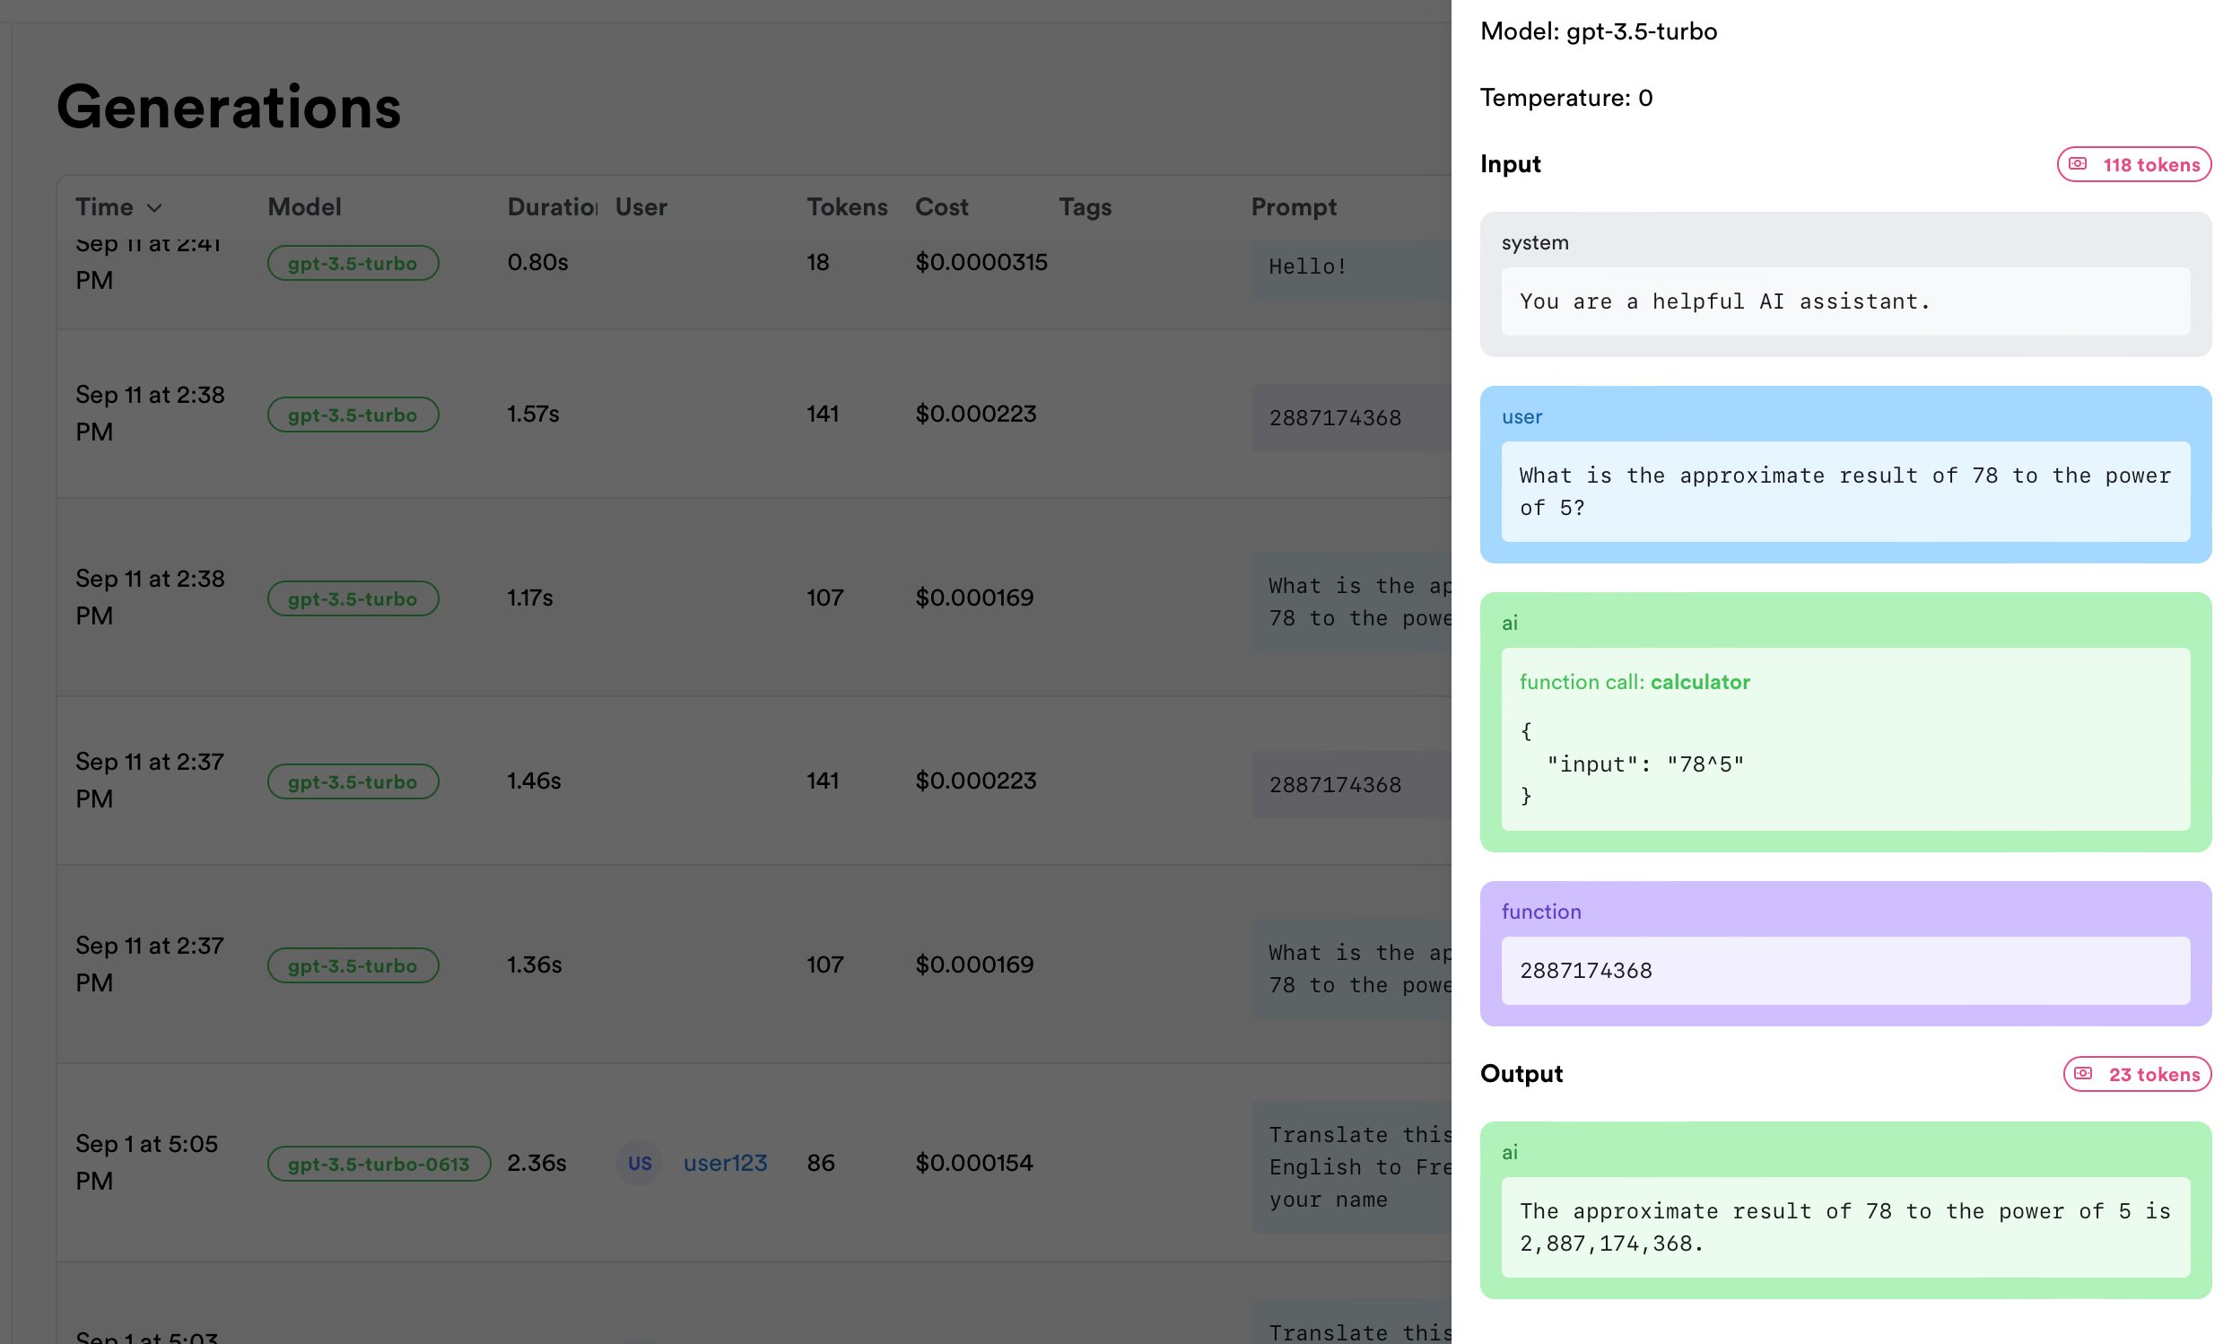
Task: Open user123 profile link
Action: click(724, 1163)
